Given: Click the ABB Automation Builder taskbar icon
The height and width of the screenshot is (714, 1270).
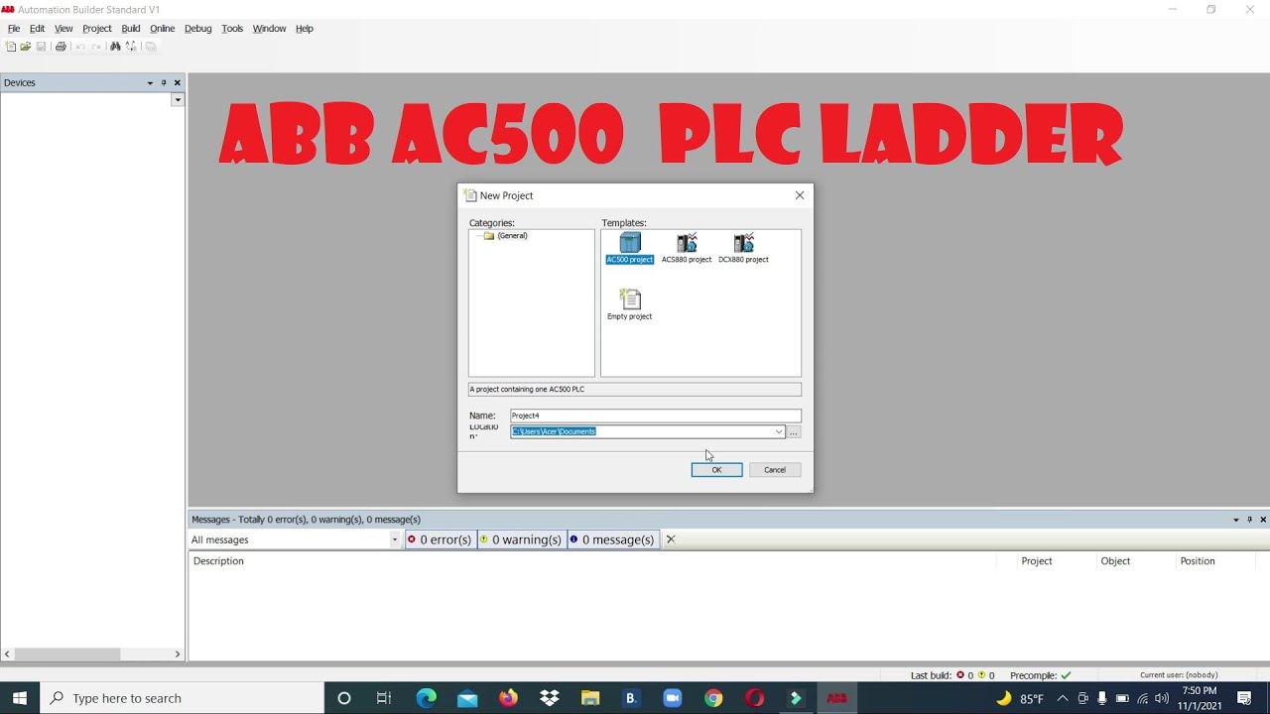Looking at the screenshot, I should 836,698.
